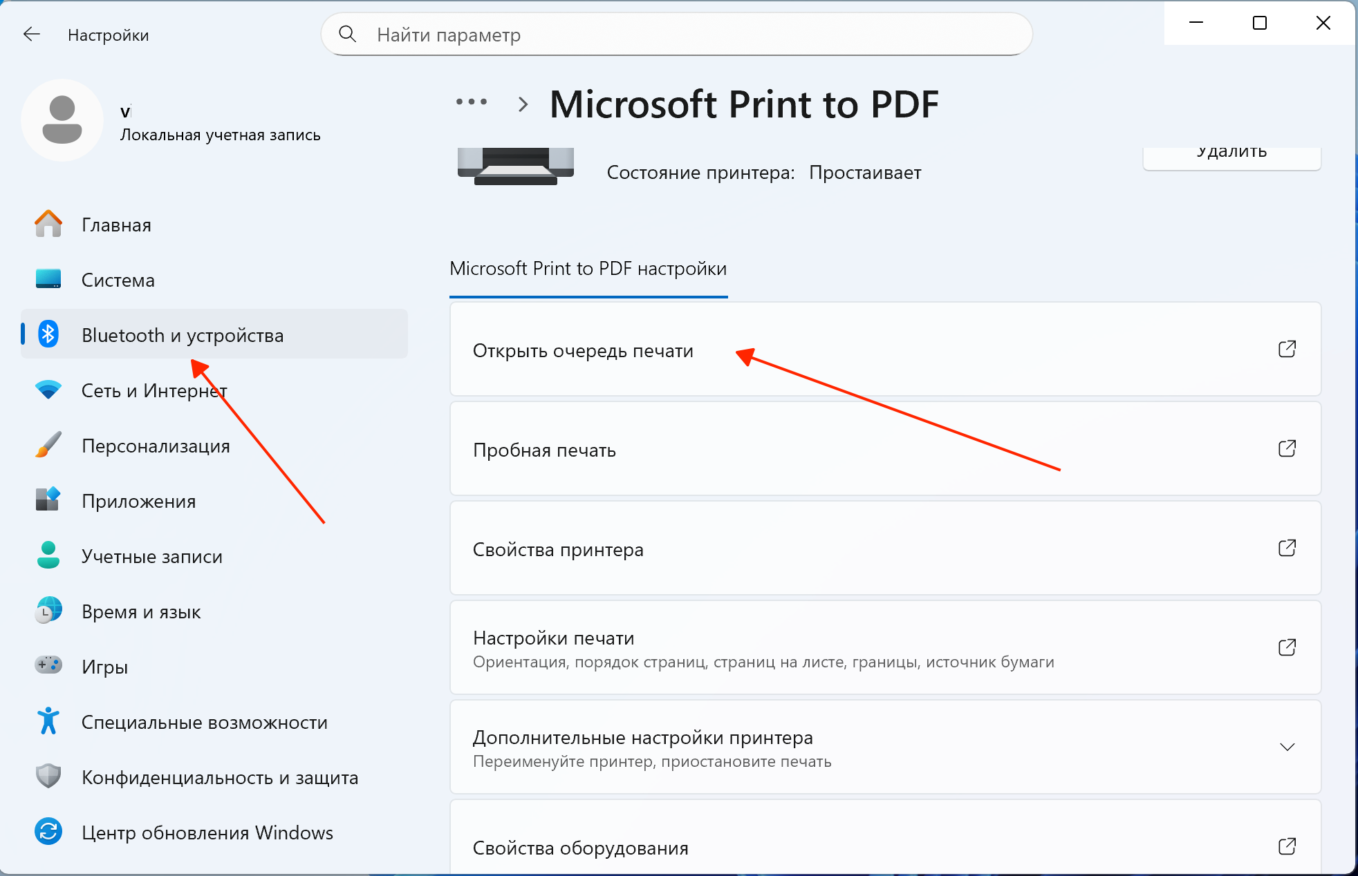
Task: Click the search magnifier icon
Action: pos(348,34)
